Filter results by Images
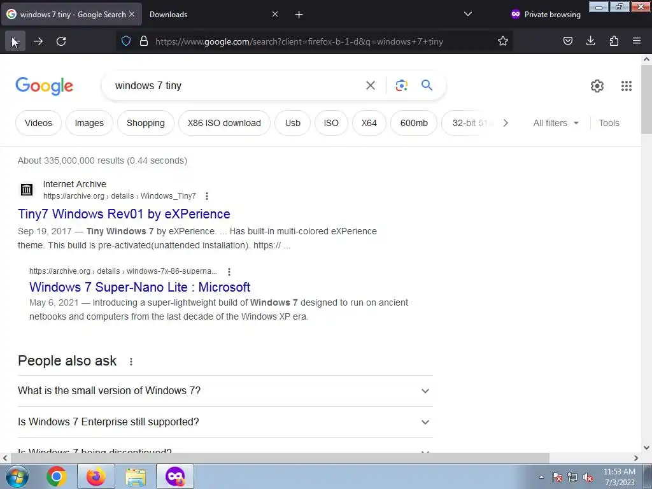The width and height of the screenshot is (652, 489). 89,123
